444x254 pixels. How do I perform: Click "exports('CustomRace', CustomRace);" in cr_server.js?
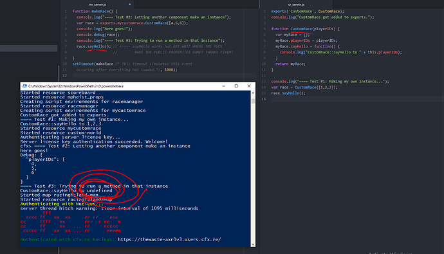pos(308,12)
